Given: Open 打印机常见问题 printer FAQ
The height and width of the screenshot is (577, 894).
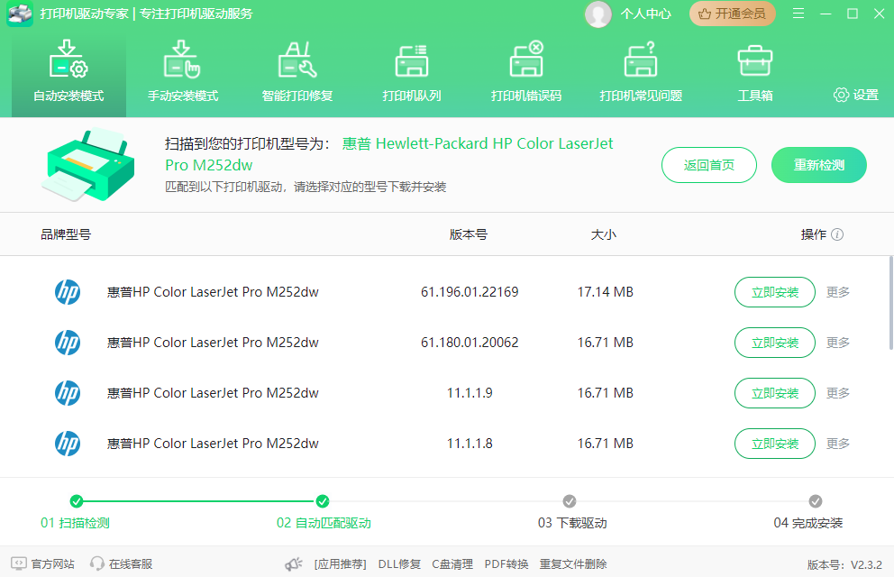Looking at the screenshot, I should pyautogui.click(x=641, y=72).
